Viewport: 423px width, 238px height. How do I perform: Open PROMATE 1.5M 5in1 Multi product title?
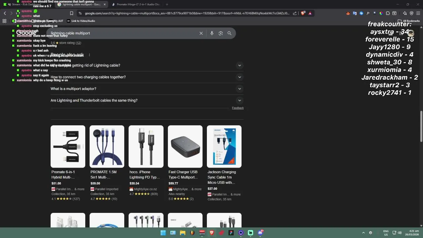103,175
